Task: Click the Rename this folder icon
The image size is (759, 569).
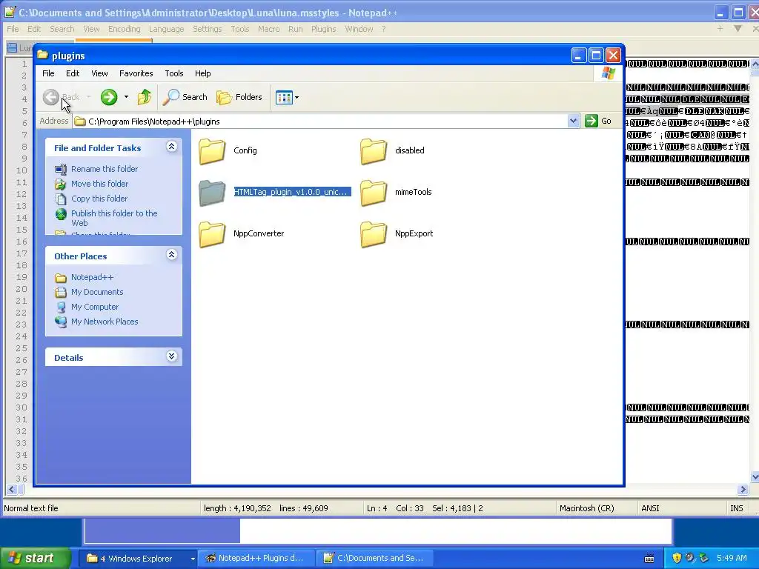Action: pyautogui.click(x=61, y=170)
